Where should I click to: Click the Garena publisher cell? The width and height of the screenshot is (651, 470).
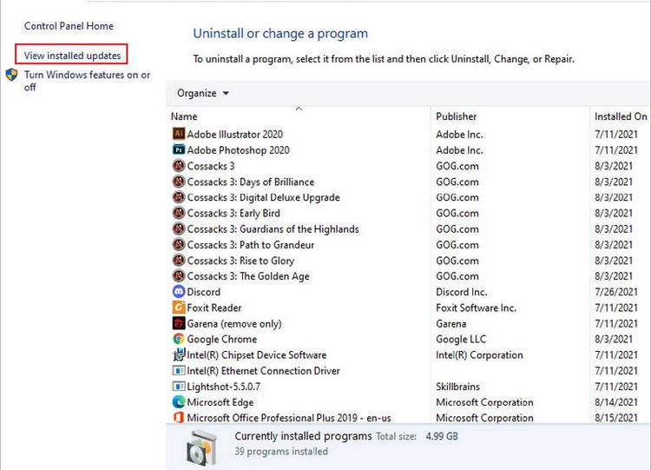coord(450,323)
